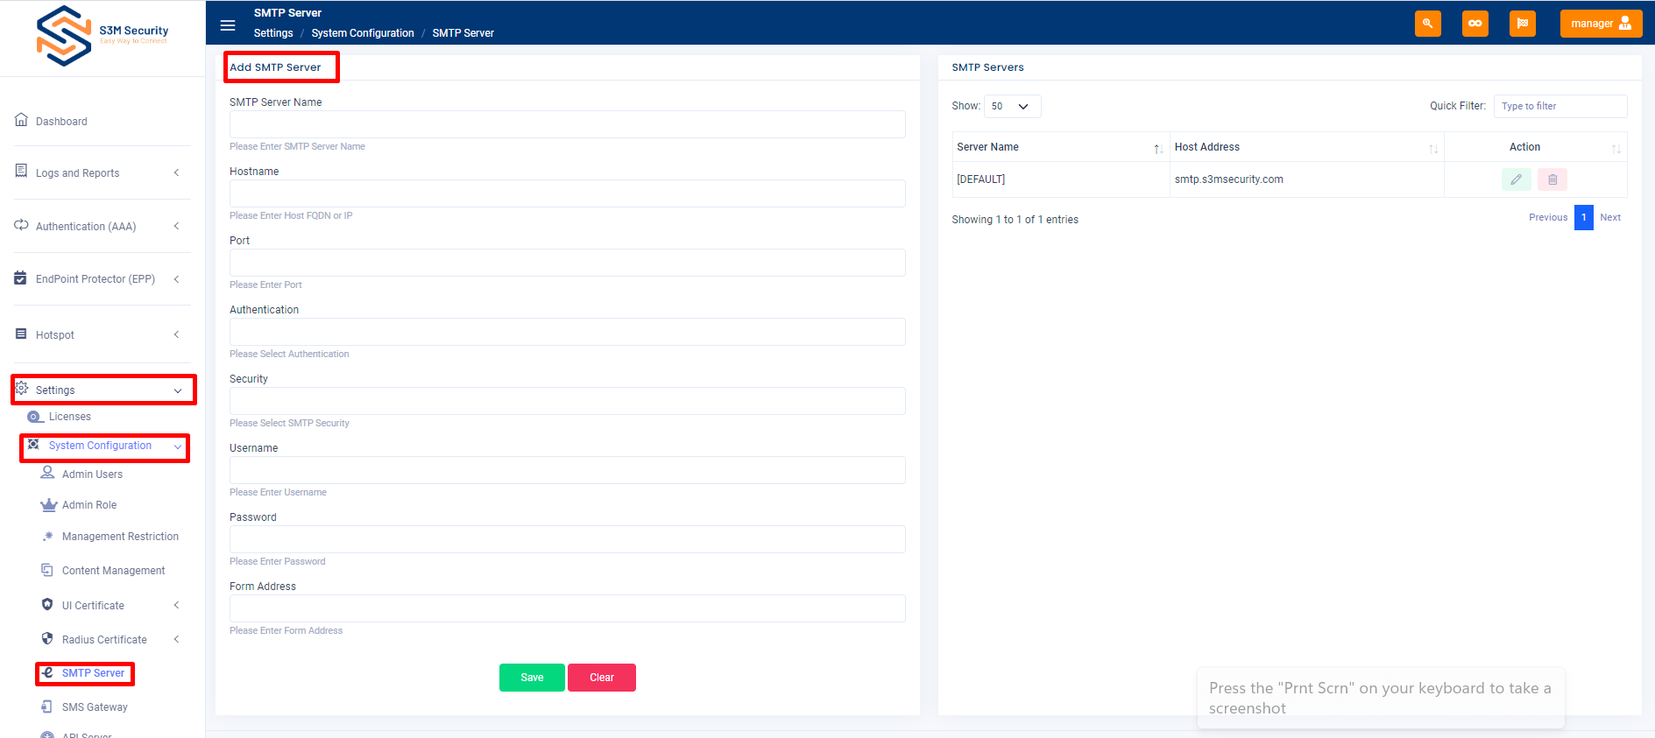Expand the Authentication (AAA) chevron
1655x738 pixels.
click(x=176, y=226)
